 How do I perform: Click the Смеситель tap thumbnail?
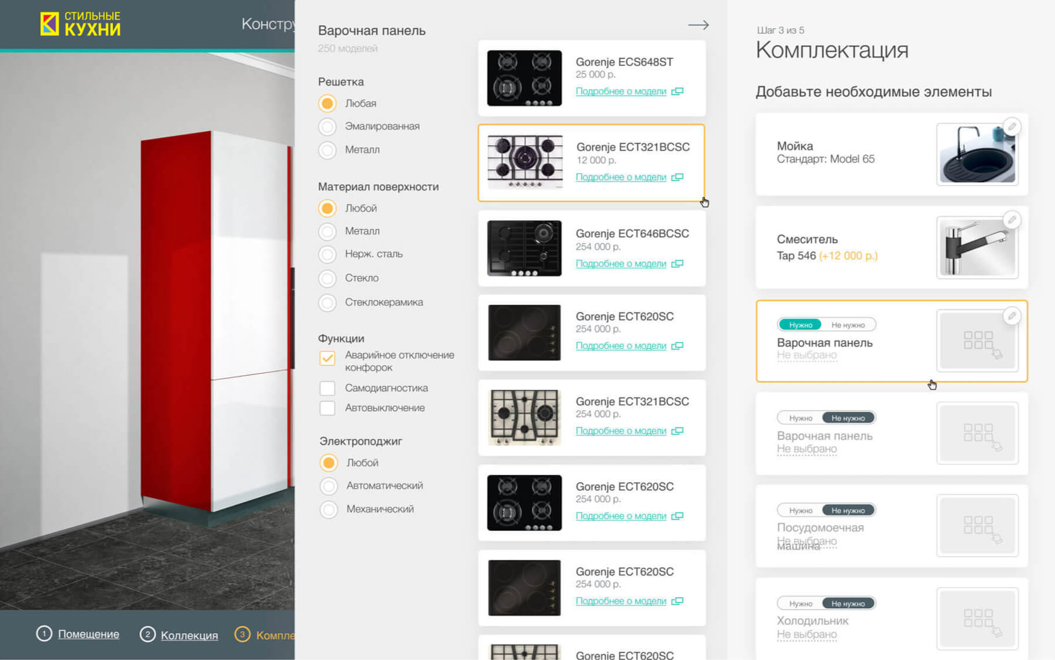(x=977, y=248)
